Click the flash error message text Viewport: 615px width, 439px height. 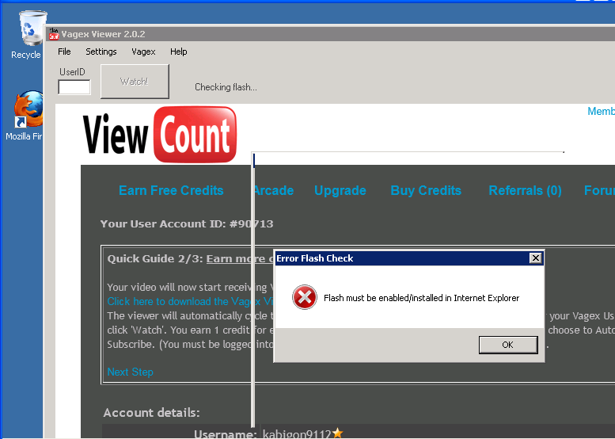click(421, 298)
